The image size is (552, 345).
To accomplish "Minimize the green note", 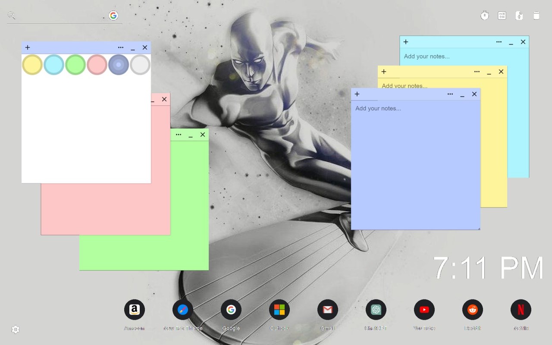I will tap(191, 135).
